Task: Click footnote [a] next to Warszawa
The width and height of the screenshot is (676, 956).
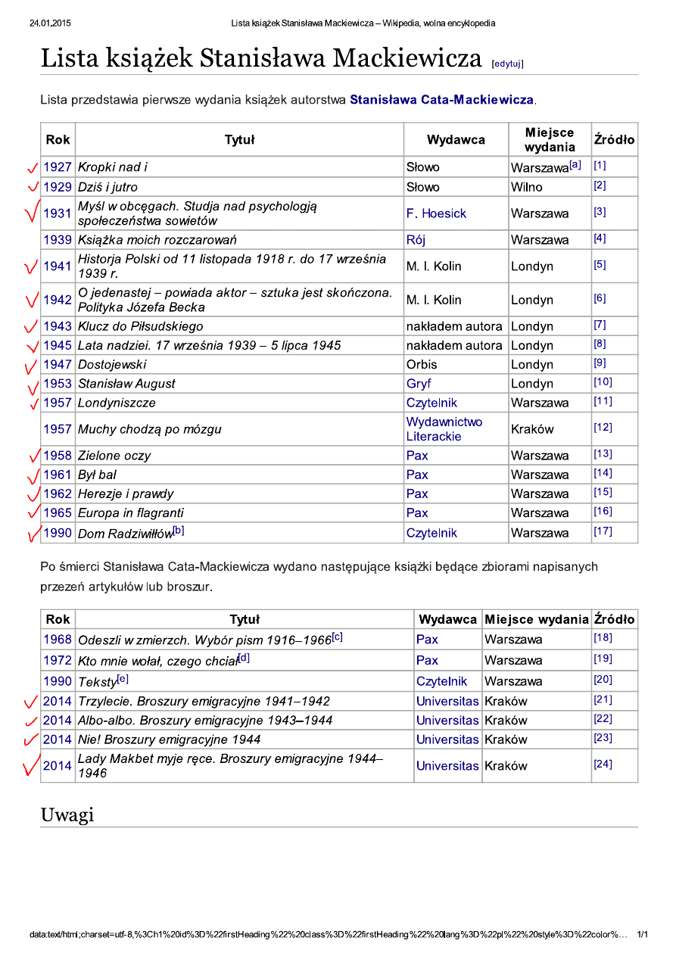Action: 575,163
